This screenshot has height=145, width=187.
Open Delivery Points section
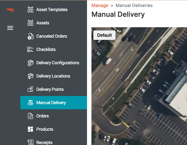point(54,89)
